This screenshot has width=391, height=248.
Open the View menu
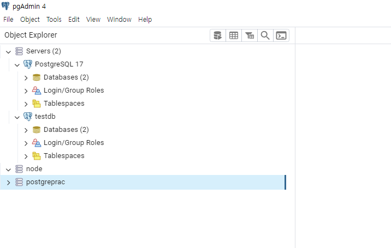click(93, 20)
